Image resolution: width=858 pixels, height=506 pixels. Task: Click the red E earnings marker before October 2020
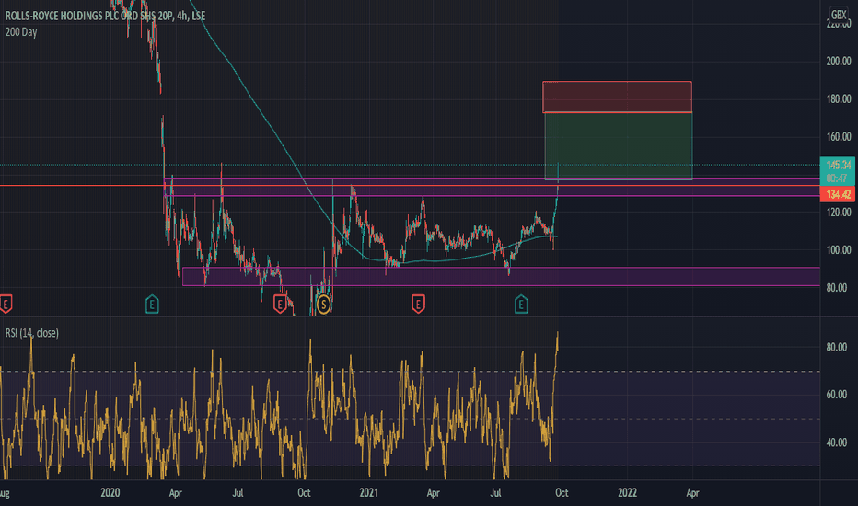280,305
